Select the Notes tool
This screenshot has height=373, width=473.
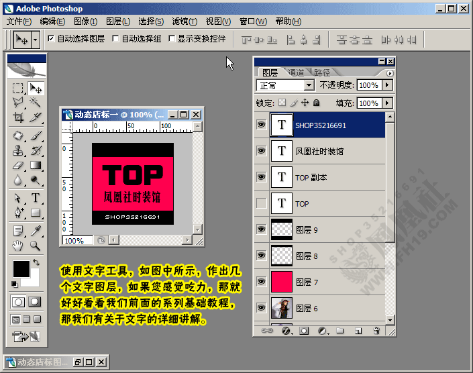(18, 231)
